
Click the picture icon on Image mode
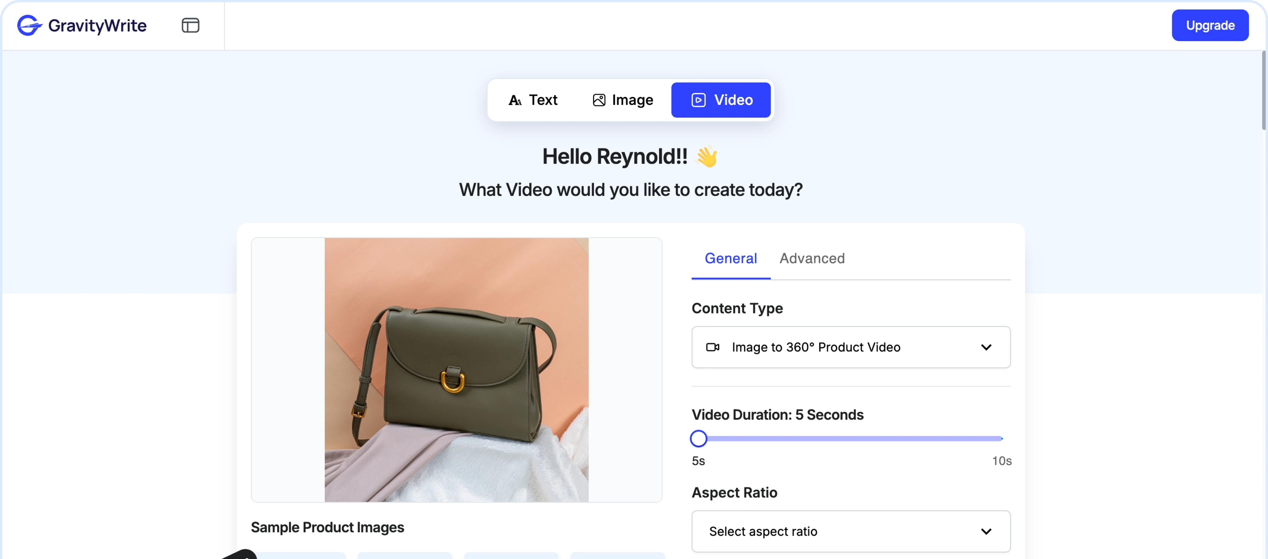(x=599, y=100)
